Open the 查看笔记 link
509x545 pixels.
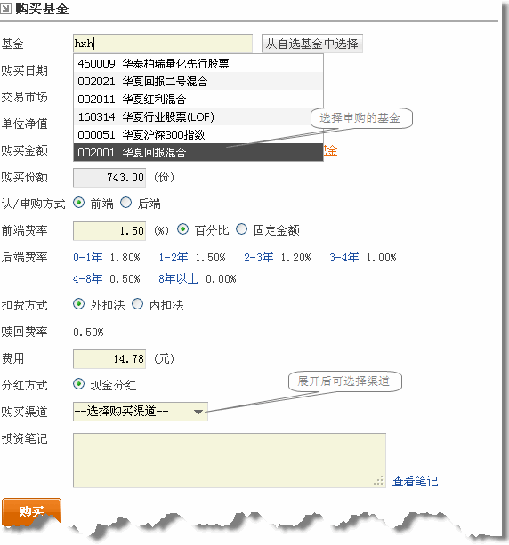pos(415,481)
